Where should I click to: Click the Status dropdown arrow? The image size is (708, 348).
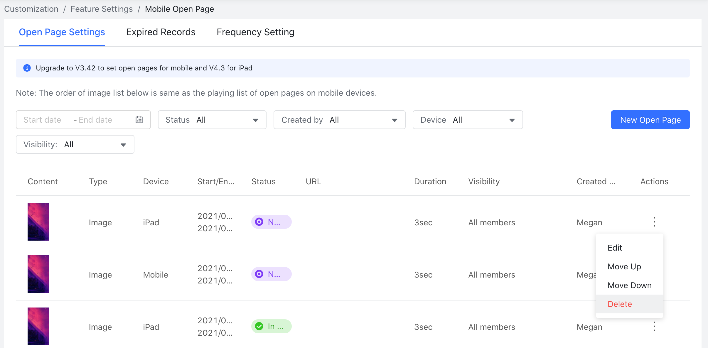click(255, 120)
